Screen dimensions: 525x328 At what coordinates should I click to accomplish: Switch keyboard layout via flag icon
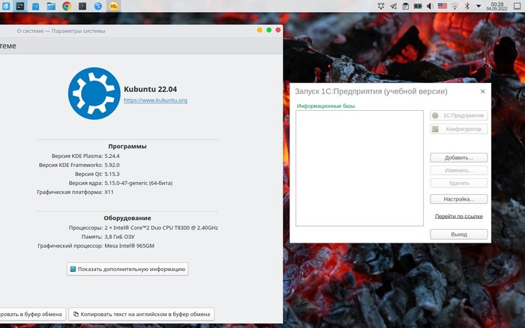click(442, 6)
